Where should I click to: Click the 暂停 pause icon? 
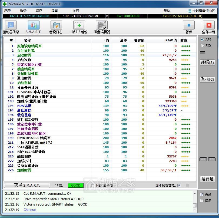(x=189, y=25)
